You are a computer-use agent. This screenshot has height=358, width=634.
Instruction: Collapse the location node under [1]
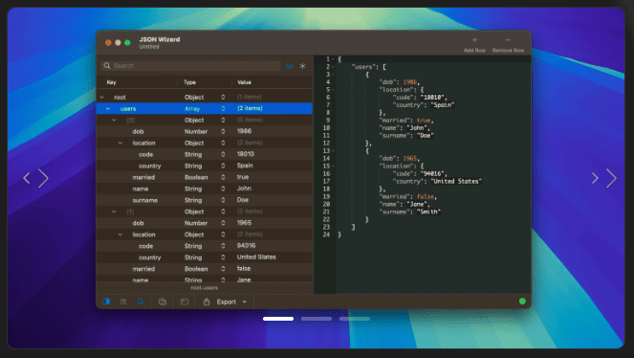[120, 235]
